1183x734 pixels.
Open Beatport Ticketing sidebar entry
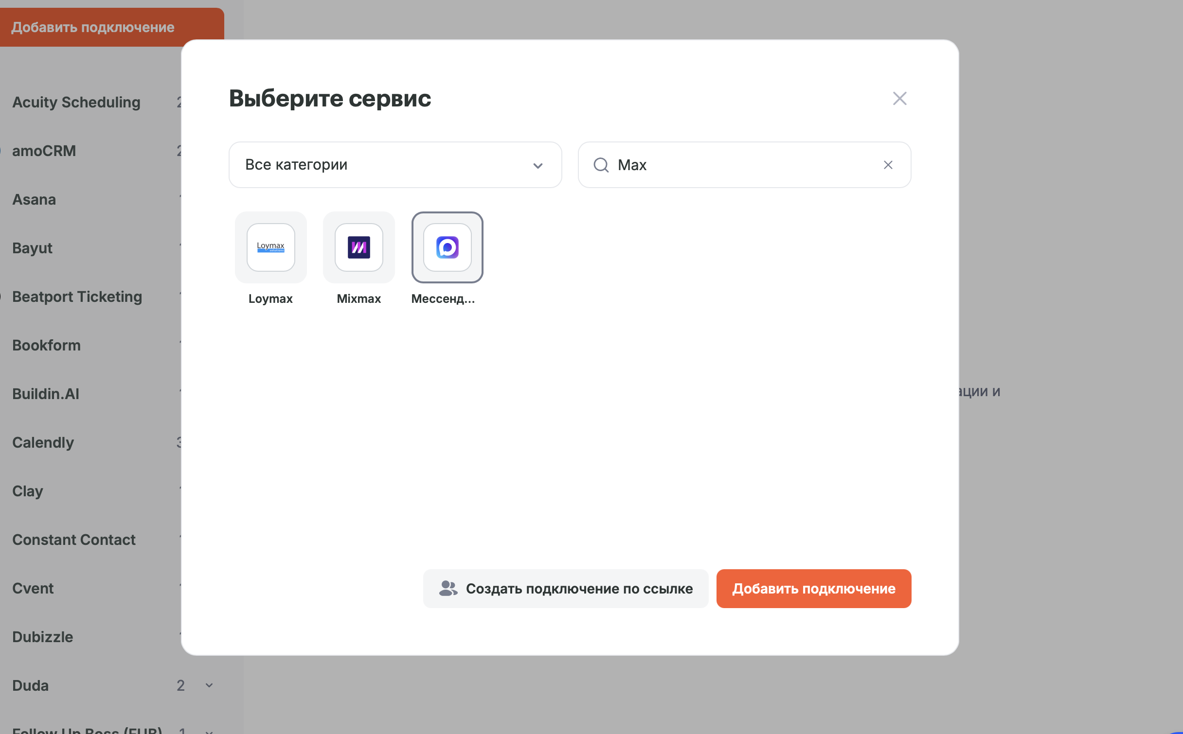coord(77,297)
